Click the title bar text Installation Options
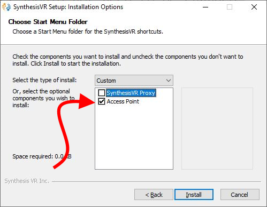The height and width of the screenshot is (207, 267). pos(95,7)
